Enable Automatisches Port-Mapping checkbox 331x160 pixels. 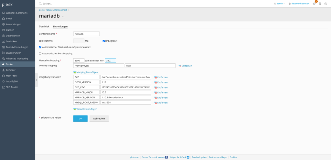coord(40,53)
